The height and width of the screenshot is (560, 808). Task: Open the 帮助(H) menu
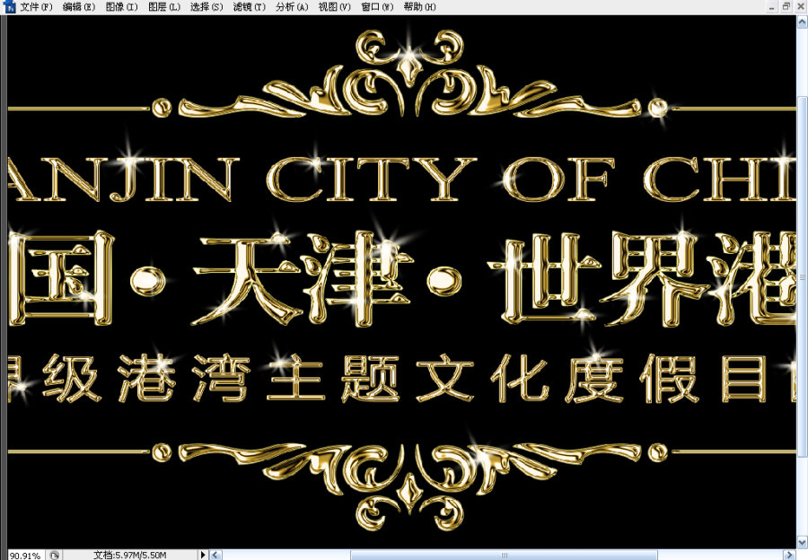coord(419,6)
